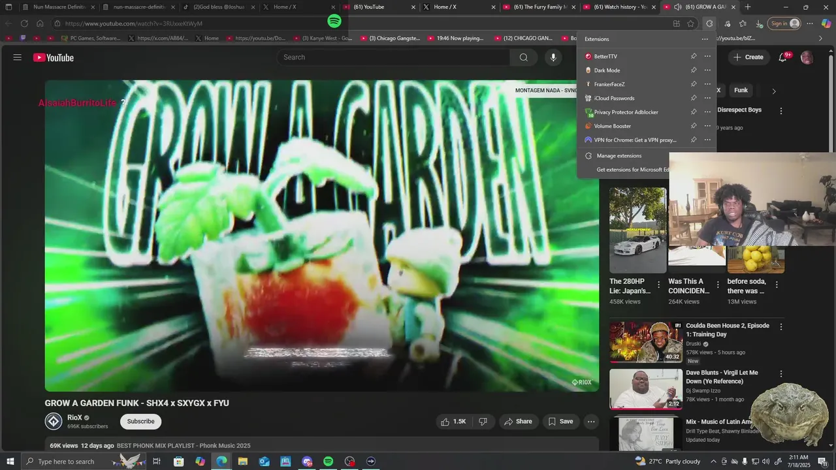This screenshot has width=836, height=470.
Task: Pin VPN for Chrome to toolbar
Action: (694, 140)
